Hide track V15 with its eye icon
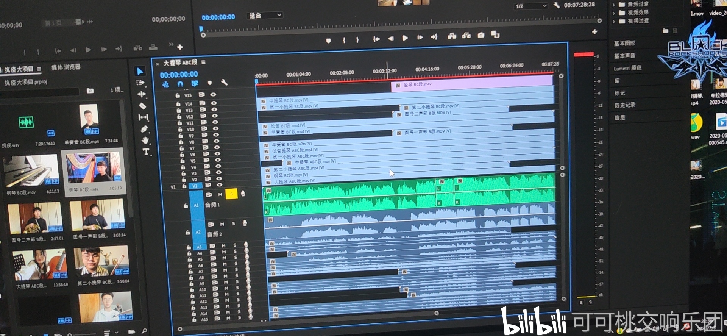 pyautogui.click(x=213, y=95)
